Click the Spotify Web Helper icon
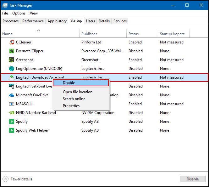Image resolution: width=209 pixels, height=187 pixels. 12,130
